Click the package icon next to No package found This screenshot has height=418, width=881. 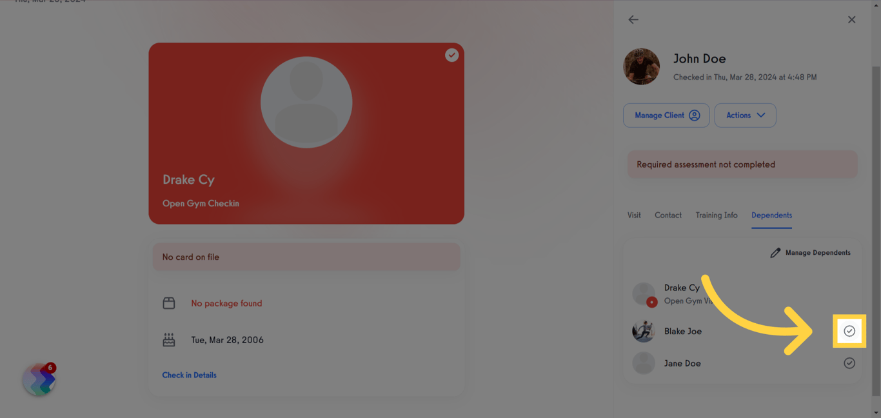click(x=169, y=303)
